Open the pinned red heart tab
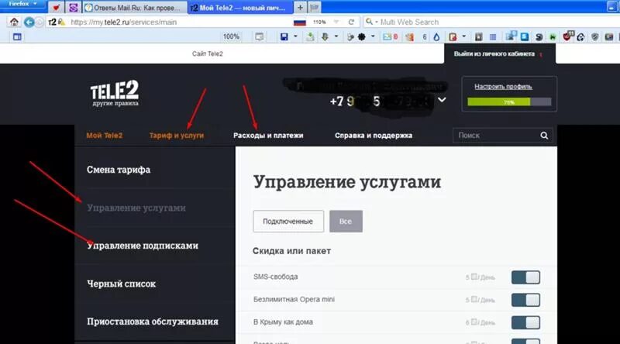 tap(56, 8)
